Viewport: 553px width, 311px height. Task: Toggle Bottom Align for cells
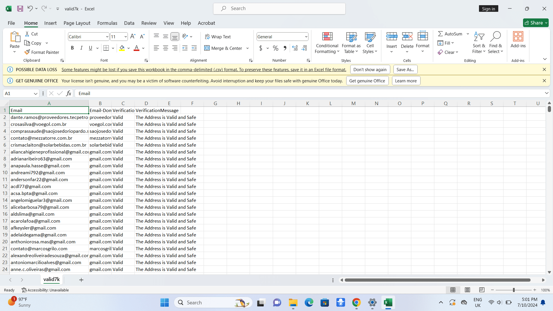175,37
